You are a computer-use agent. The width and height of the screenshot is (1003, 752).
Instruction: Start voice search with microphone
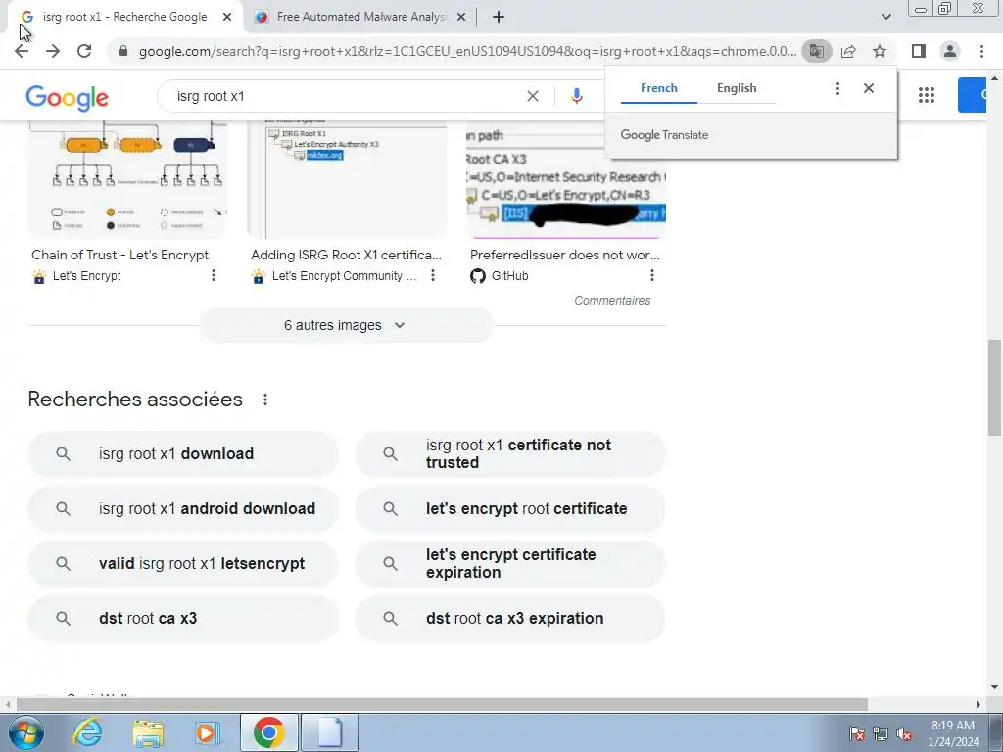point(576,96)
